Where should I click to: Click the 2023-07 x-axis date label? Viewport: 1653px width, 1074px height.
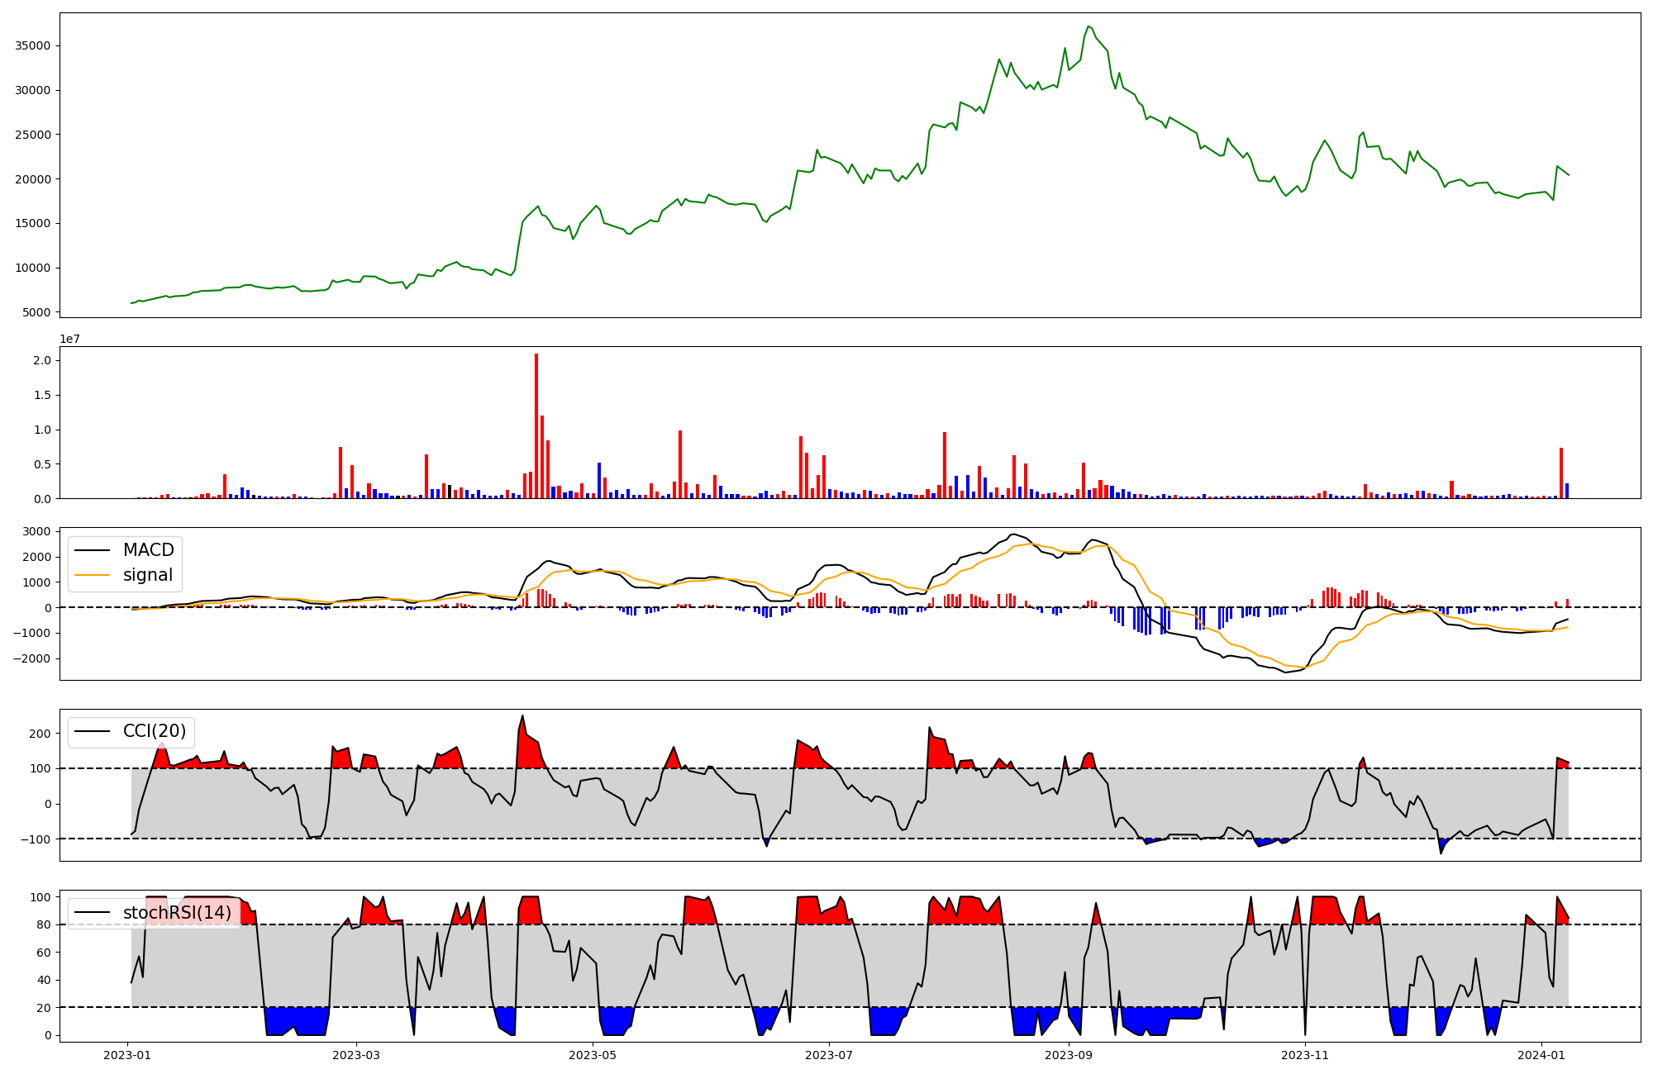829,1055
